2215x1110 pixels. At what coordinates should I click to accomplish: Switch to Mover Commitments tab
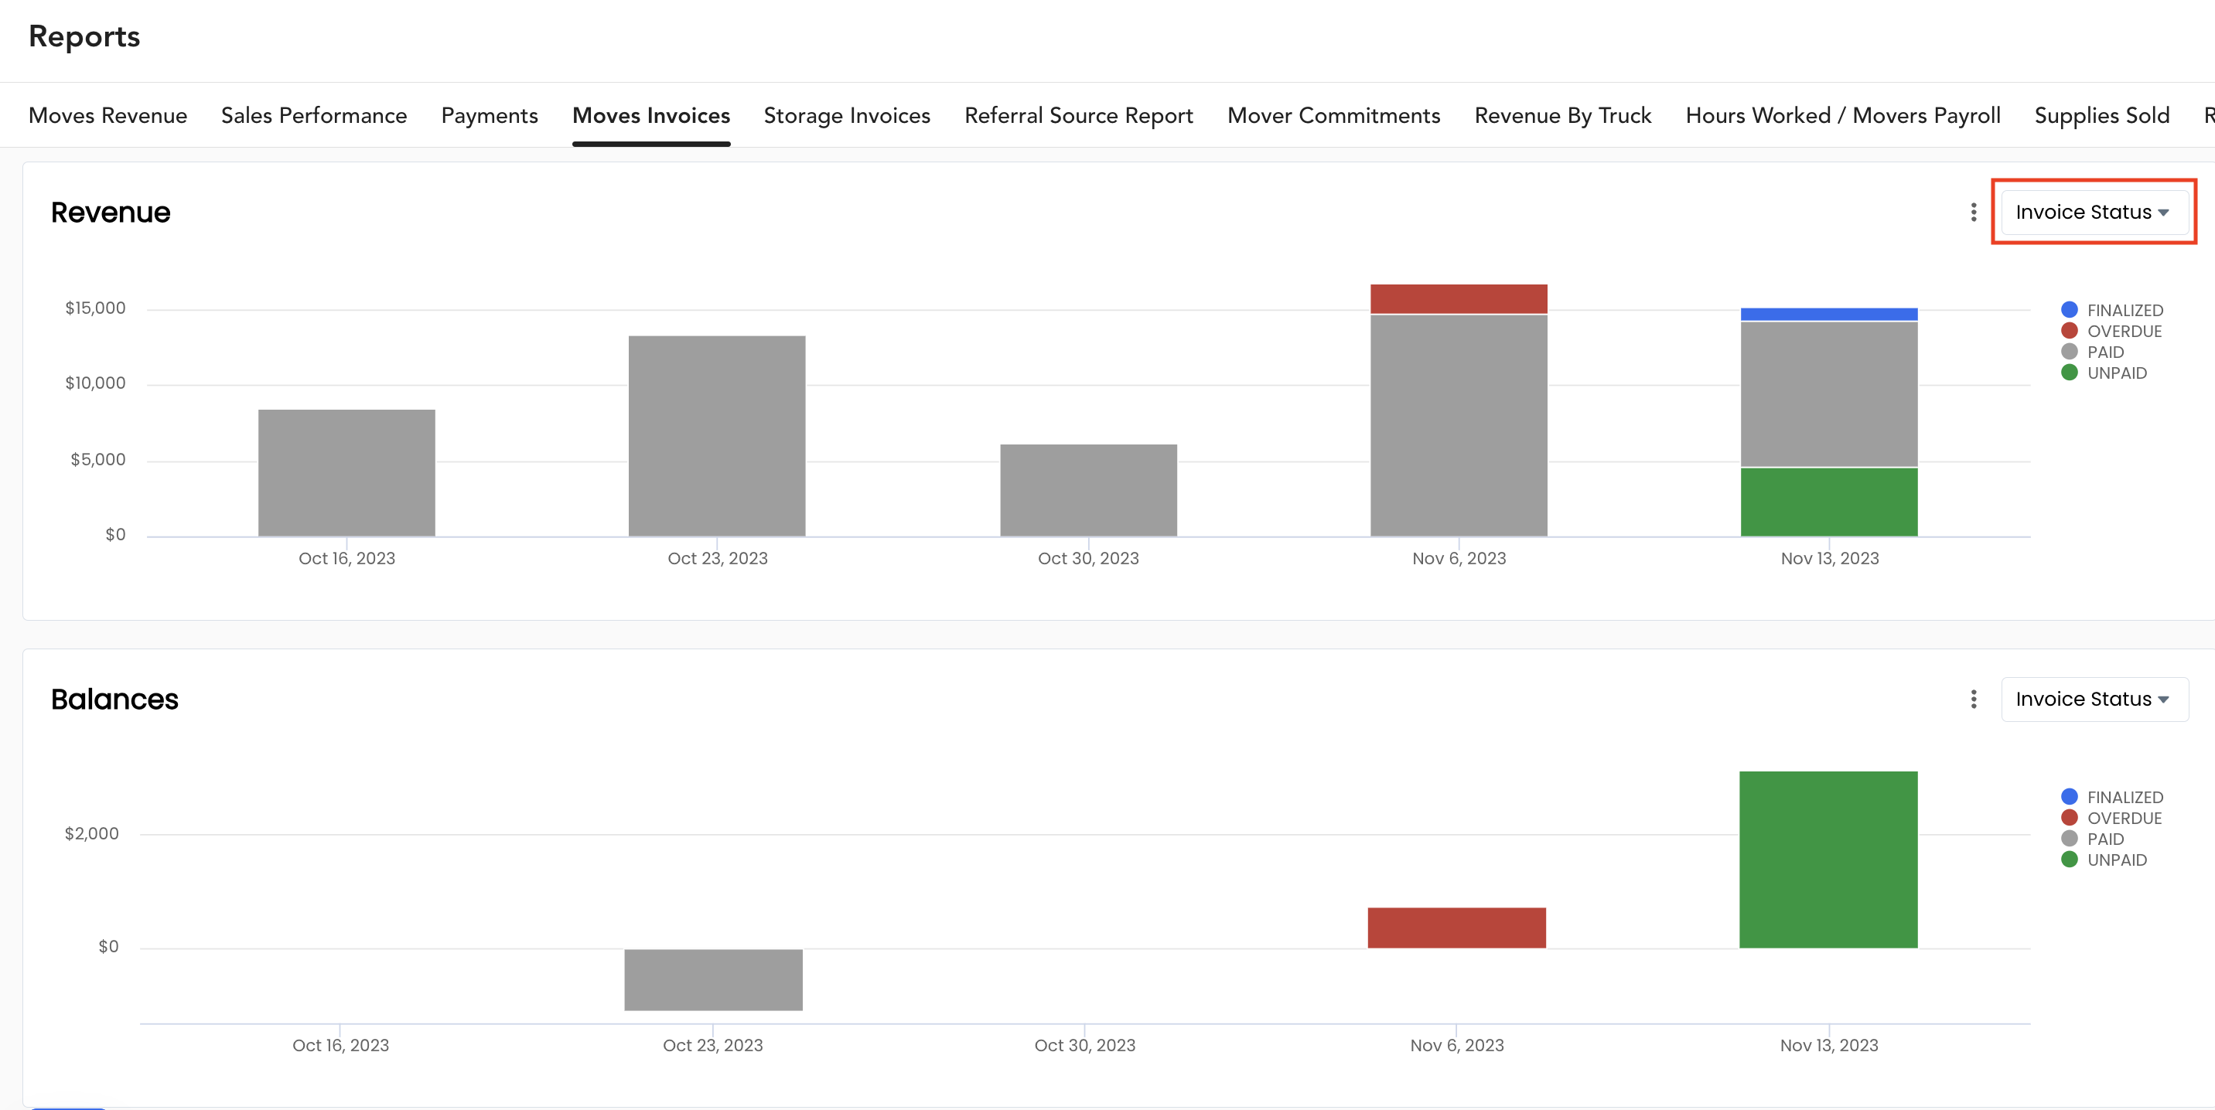pyautogui.click(x=1333, y=115)
